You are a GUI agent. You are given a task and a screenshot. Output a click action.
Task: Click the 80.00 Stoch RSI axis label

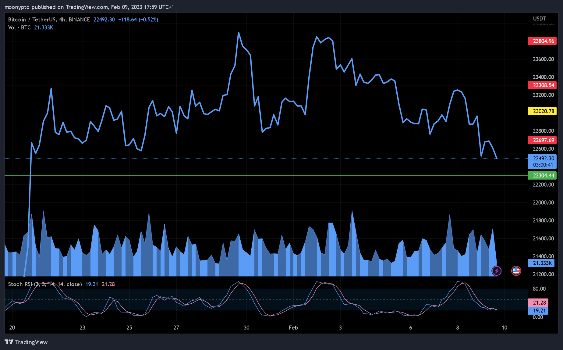tap(539, 289)
